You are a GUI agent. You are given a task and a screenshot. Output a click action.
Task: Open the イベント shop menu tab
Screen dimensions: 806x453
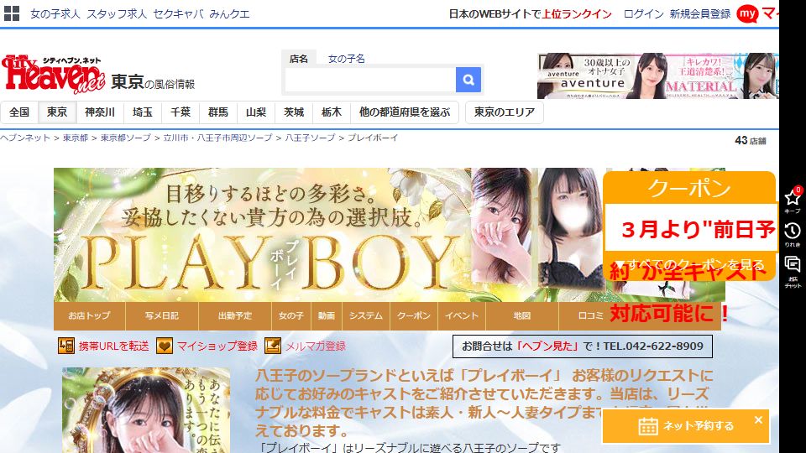coord(462,316)
